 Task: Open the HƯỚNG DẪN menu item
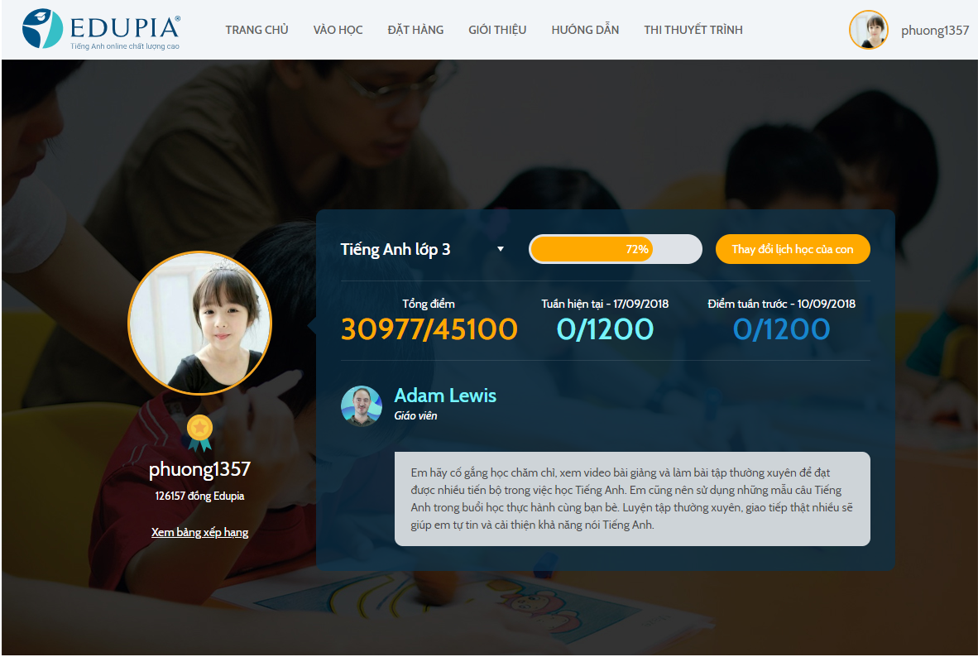click(x=585, y=30)
